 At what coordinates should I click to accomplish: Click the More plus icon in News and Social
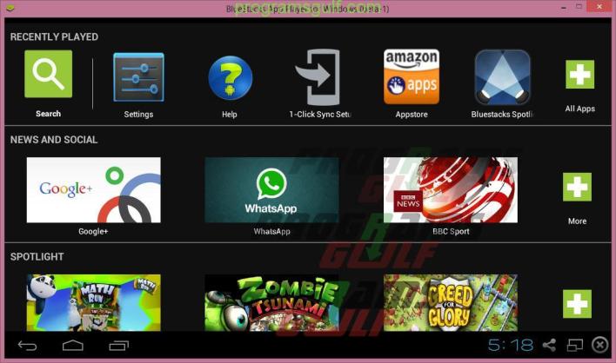[577, 187]
